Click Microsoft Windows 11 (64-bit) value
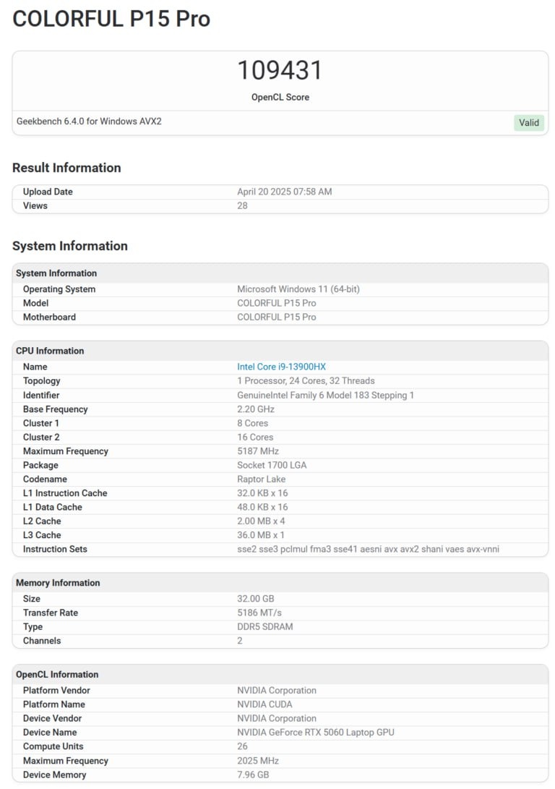Image resolution: width=555 pixels, height=789 pixels. pyautogui.click(x=298, y=289)
